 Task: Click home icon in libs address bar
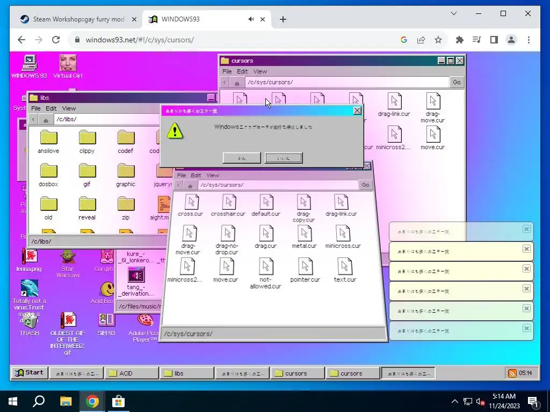46,120
